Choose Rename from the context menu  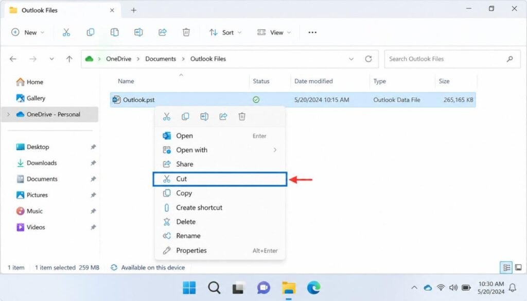pyautogui.click(x=220, y=236)
